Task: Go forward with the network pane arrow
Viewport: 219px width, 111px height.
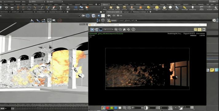Action: pyautogui.click(x=114, y=16)
